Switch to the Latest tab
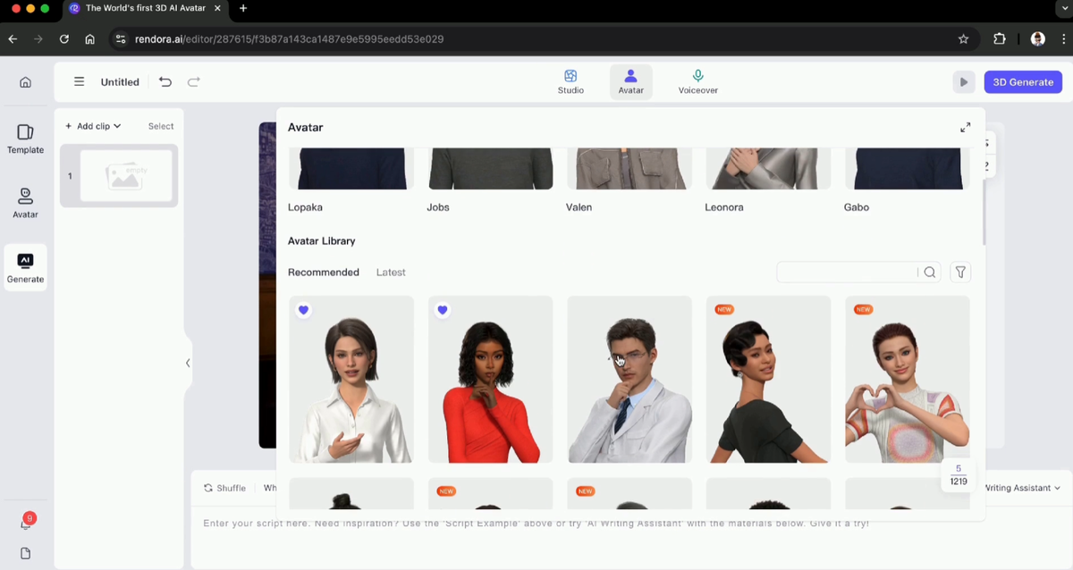This screenshot has width=1073, height=570. click(x=391, y=272)
